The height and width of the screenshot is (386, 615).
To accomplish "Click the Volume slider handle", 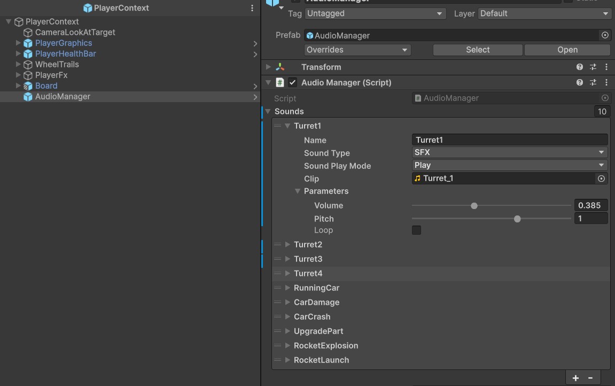I will (x=474, y=206).
